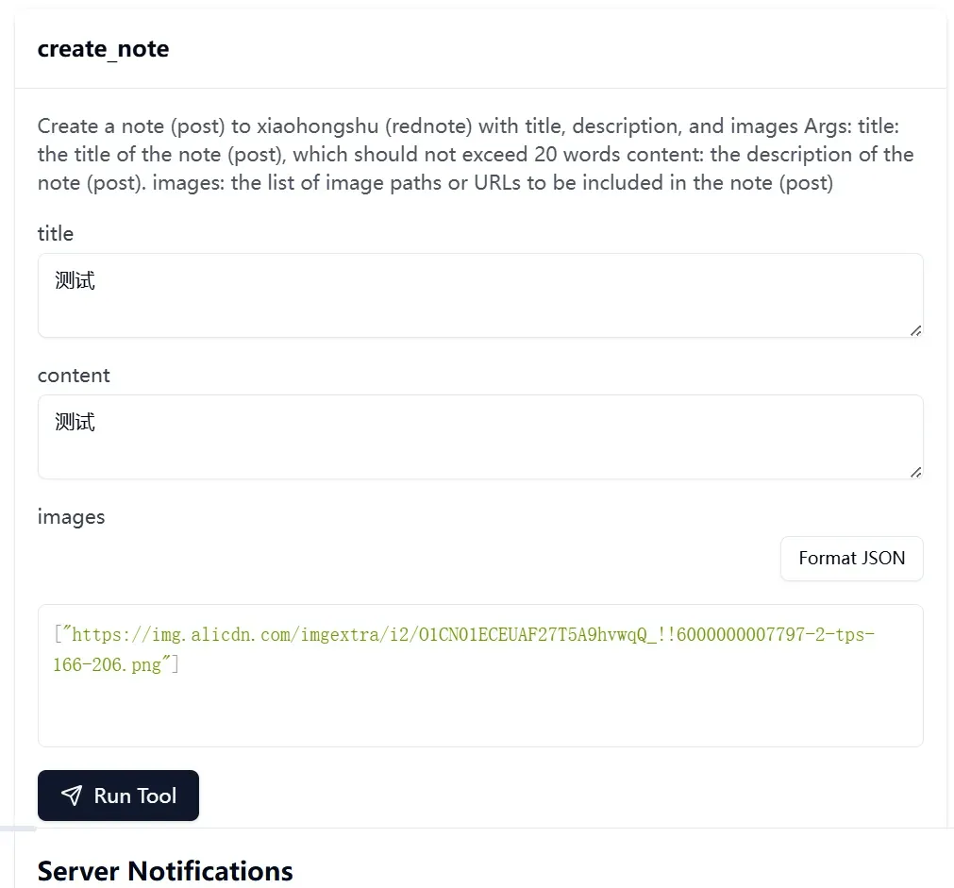Click the Server Notifications heading
Viewport: 954px width, 888px height.
pos(165,871)
